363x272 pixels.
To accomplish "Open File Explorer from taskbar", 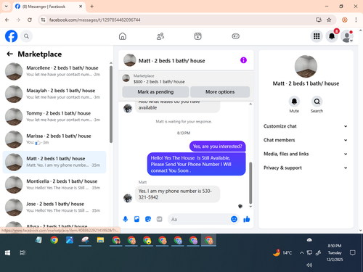I will [x=100, y=240].
